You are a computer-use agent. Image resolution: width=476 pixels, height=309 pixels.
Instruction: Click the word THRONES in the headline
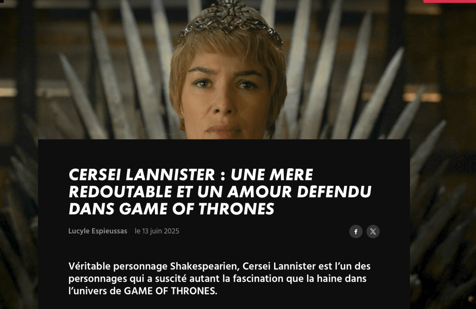point(236,209)
